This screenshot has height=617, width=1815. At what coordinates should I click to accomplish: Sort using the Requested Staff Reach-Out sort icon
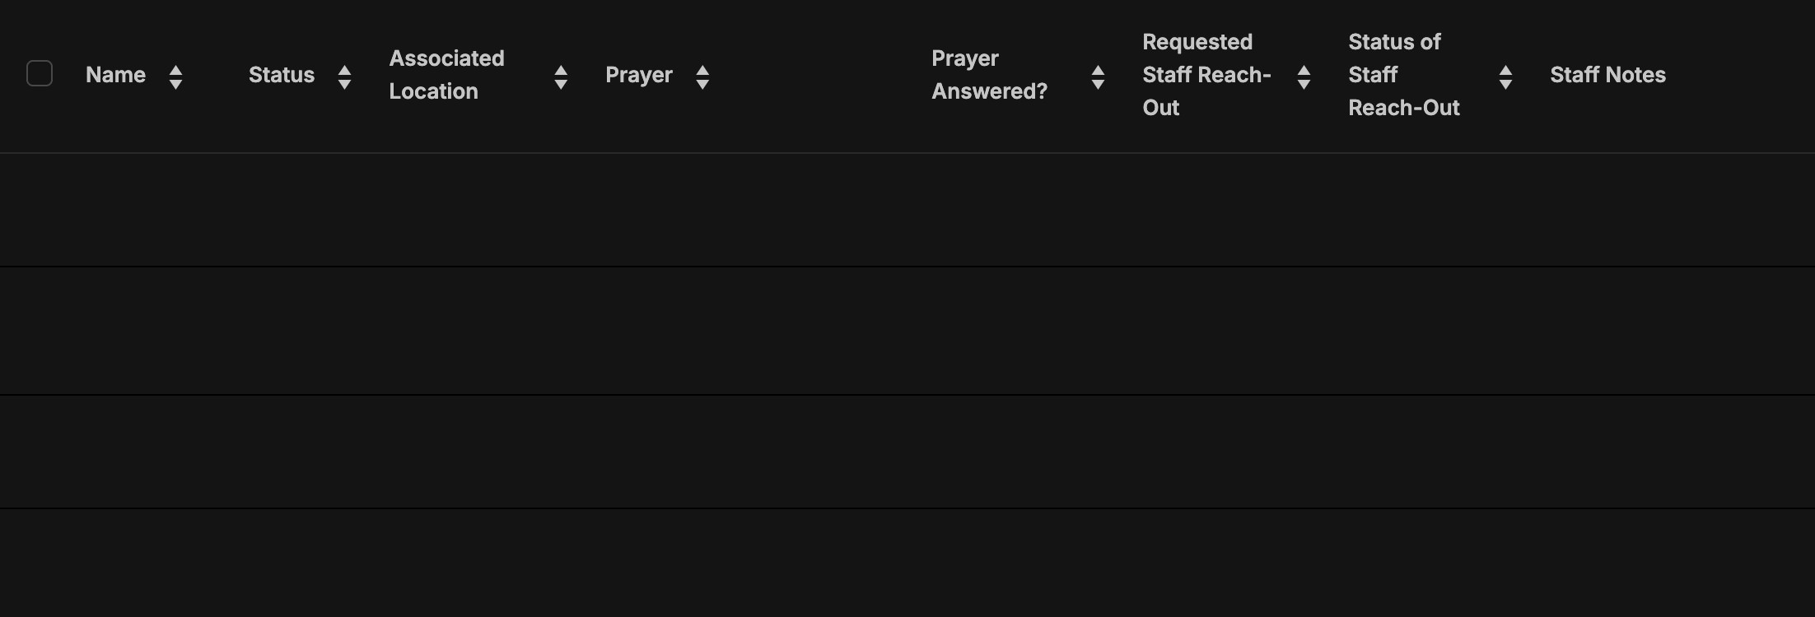pyautogui.click(x=1304, y=77)
